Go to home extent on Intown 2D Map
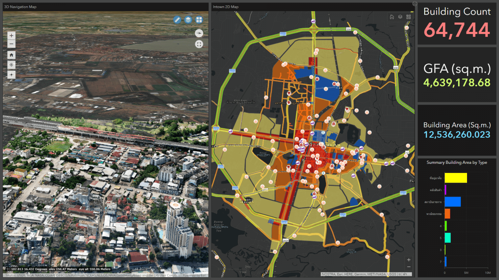499x280 pixels. tap(392, 17)
